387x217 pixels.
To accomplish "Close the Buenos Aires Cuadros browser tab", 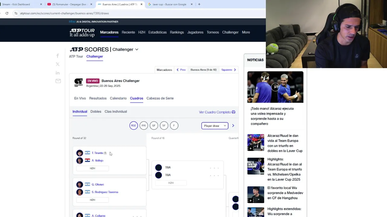I will (141, 4).
